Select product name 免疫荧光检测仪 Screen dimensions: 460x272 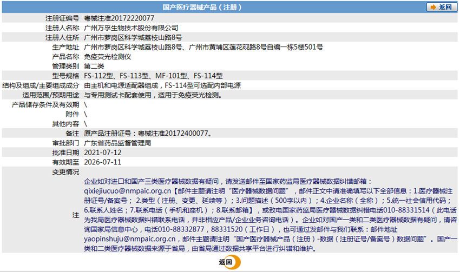pyautogui.click(x=107, y=57)
